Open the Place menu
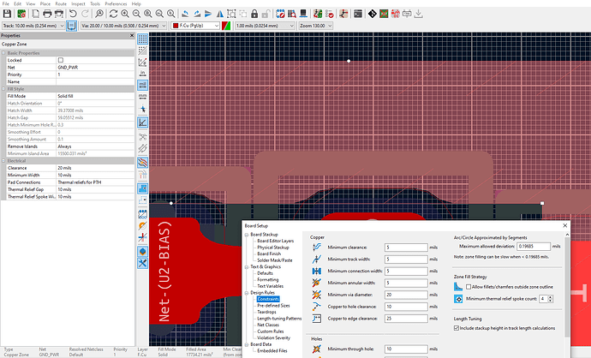 coord(45,3)
